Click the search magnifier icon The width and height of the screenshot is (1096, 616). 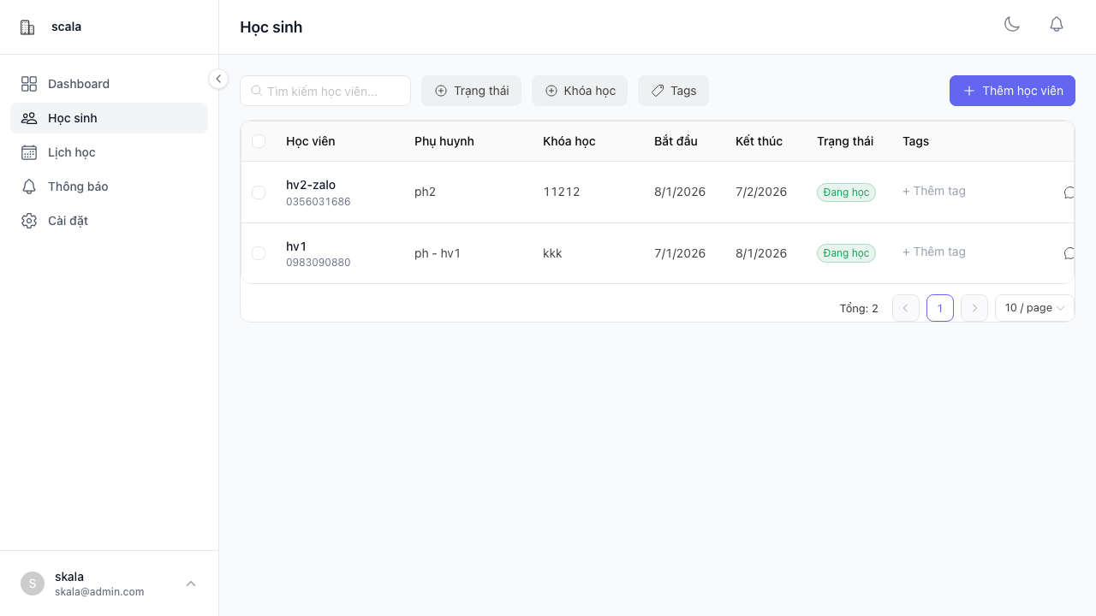tap(256, 91)
